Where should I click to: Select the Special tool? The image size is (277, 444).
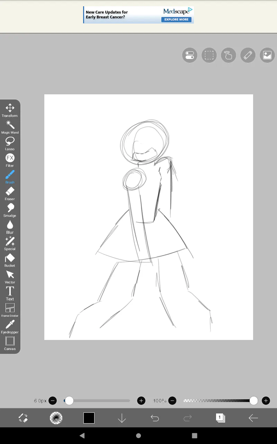(10, 244)
